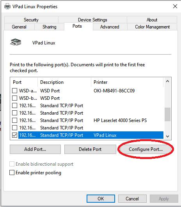Click the Delete Port button
Screen dimensions: 181x207
coord(90,149)
